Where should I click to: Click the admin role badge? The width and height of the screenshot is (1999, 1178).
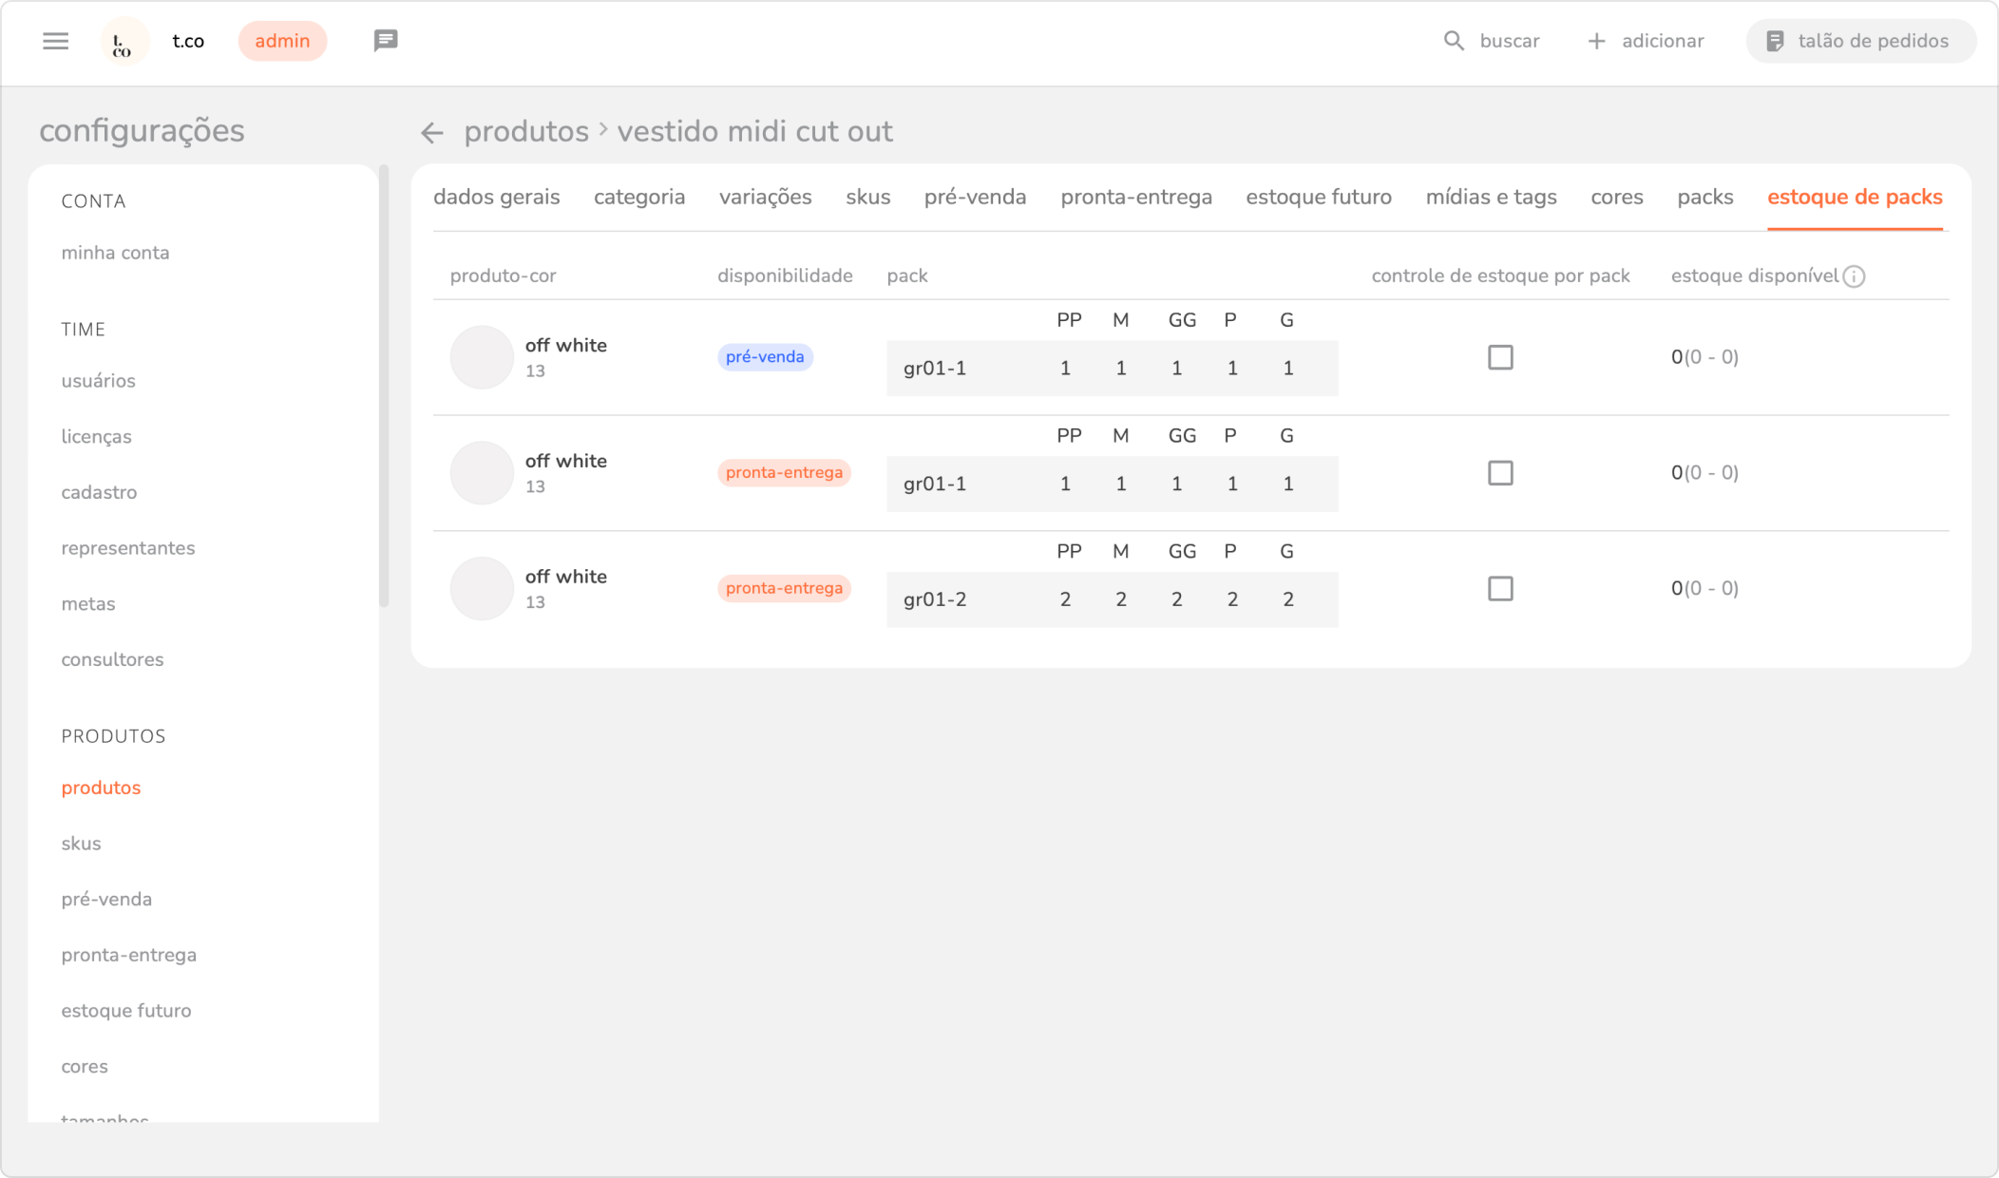[282, 41]
